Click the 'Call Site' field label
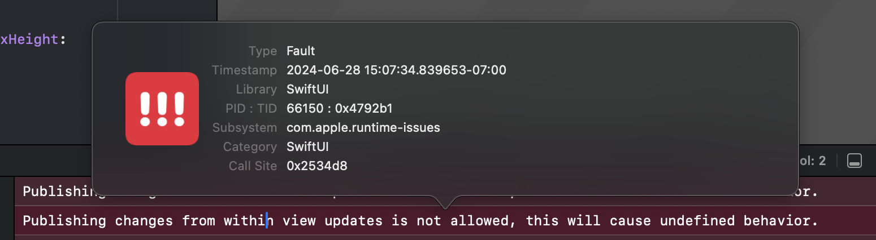This screenshot has width=876, height=240. [x=253, y=166]
